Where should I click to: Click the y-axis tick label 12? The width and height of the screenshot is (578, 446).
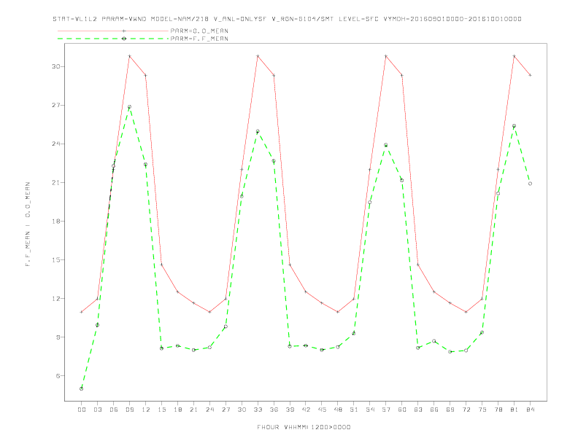click(55, 299)
